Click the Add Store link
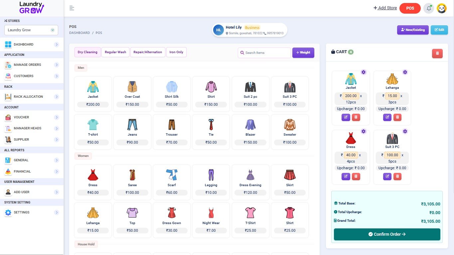The width and height of the screenshot is (454, 255). click(x=385, y=8)
